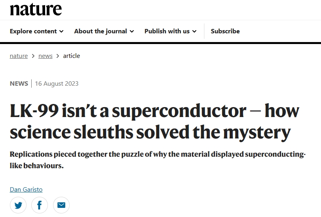Expand the Explore content chevron arrow
The height and width of the screenshot is (217, 321).
pyautogui.click(x=61, y=31)
